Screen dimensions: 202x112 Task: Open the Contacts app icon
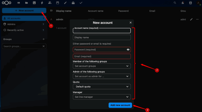coord(50,3)
